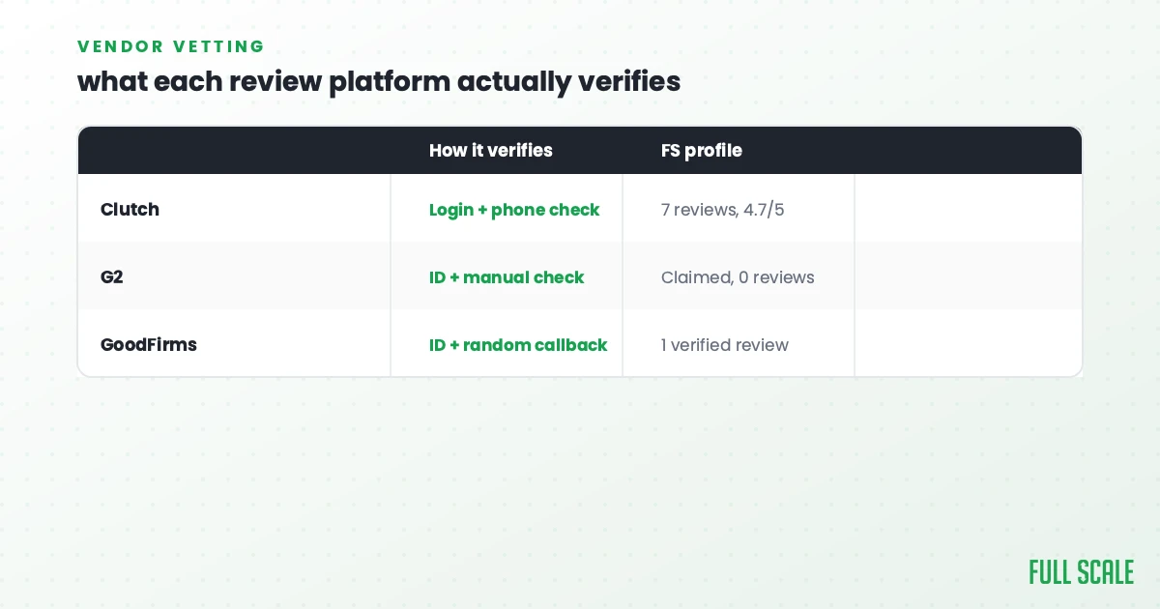
Task: Select the GoodFirms row name
Action: tap(149, 345)
